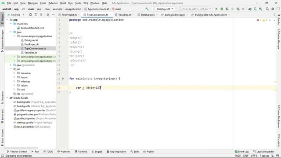The width and height of the screenshot is (281, 158).
Task: Open the Logcat tool window
Action: pyautogui.click(x=97, y=151)
